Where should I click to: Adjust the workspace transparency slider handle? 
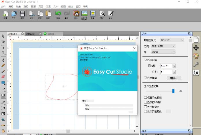173,91
